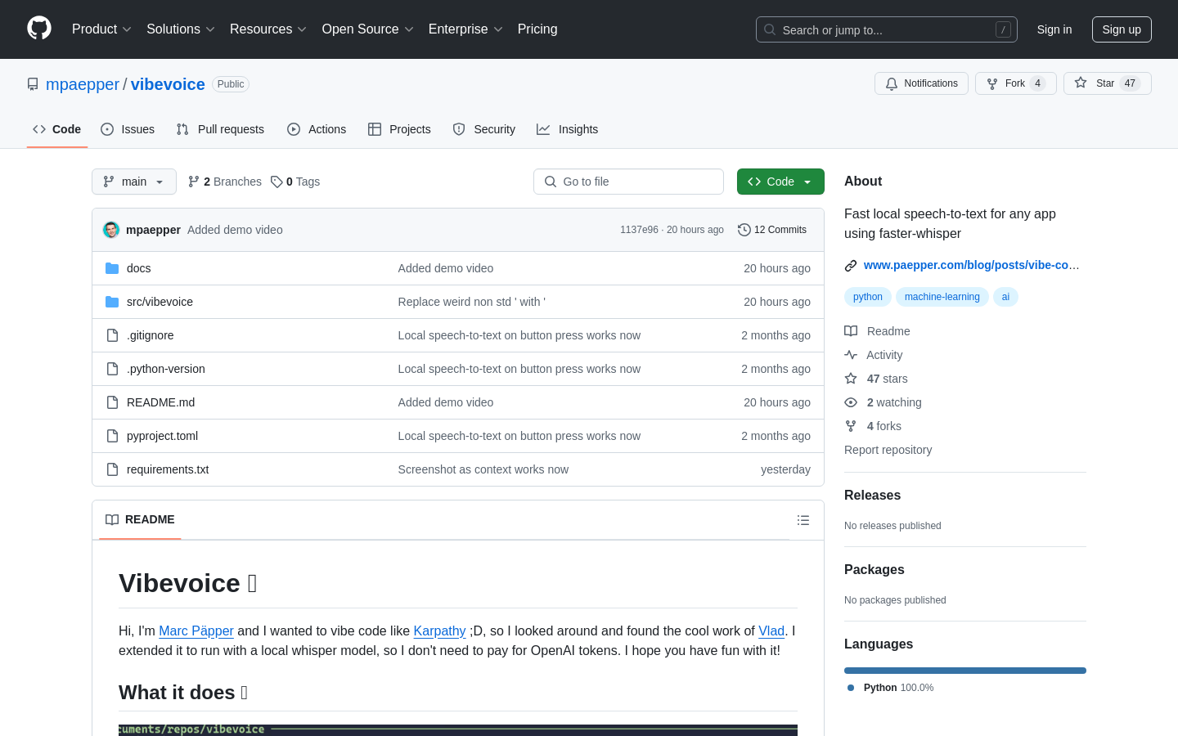Image resolution: width=1178 pixels, height=736 pixels.
Task: Click commit hash 1137e96
Action: (639, 230)
